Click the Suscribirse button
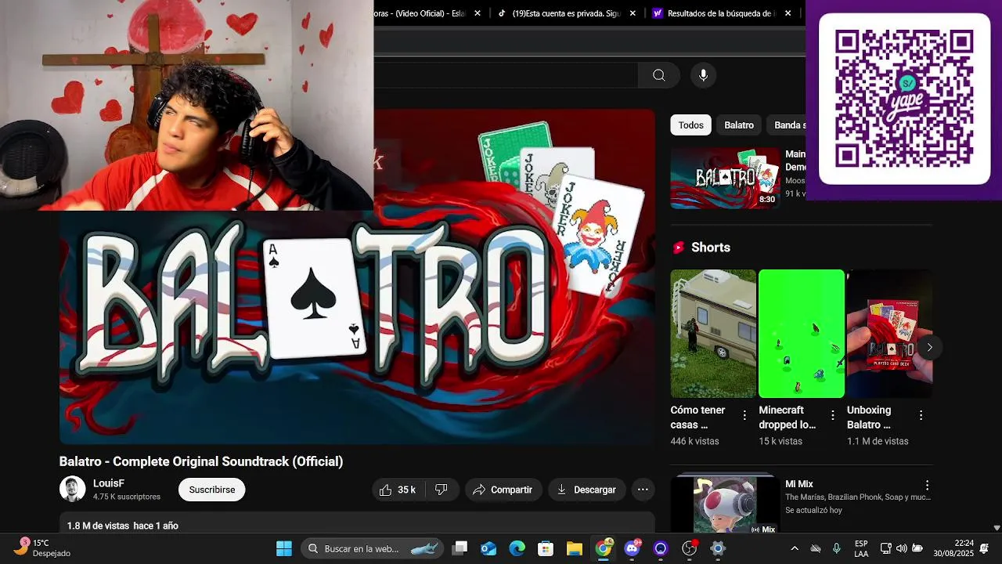Screen dimensions: 1002x564 212,490
